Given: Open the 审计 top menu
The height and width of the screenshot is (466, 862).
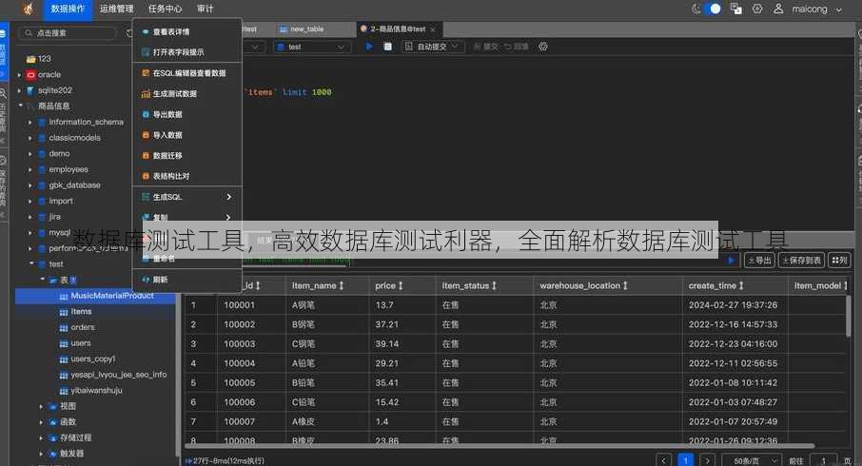Looking at the screenshot, I should coord(206,9).
